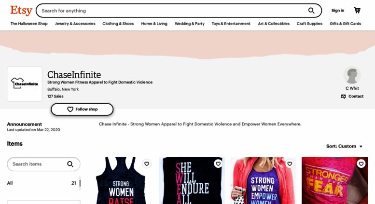Open Strong Women Raise tank product image

pyautogui.click(x=121, y=180)
